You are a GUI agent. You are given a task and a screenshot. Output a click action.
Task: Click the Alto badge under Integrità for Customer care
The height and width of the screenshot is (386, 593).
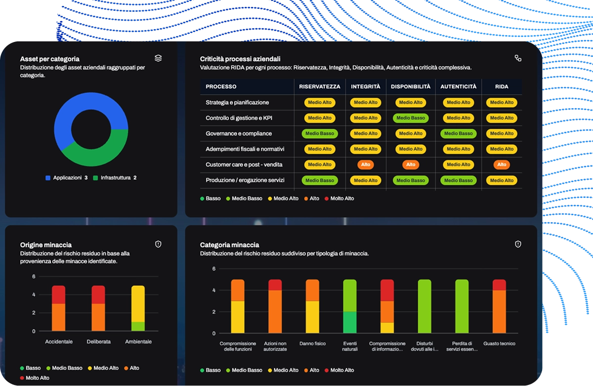pyautogui.click(x=366, y=164)
